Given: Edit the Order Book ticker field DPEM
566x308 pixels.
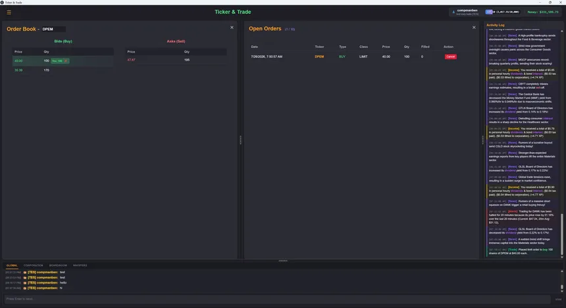Looking at the screenshot, I should pos(53,29).
